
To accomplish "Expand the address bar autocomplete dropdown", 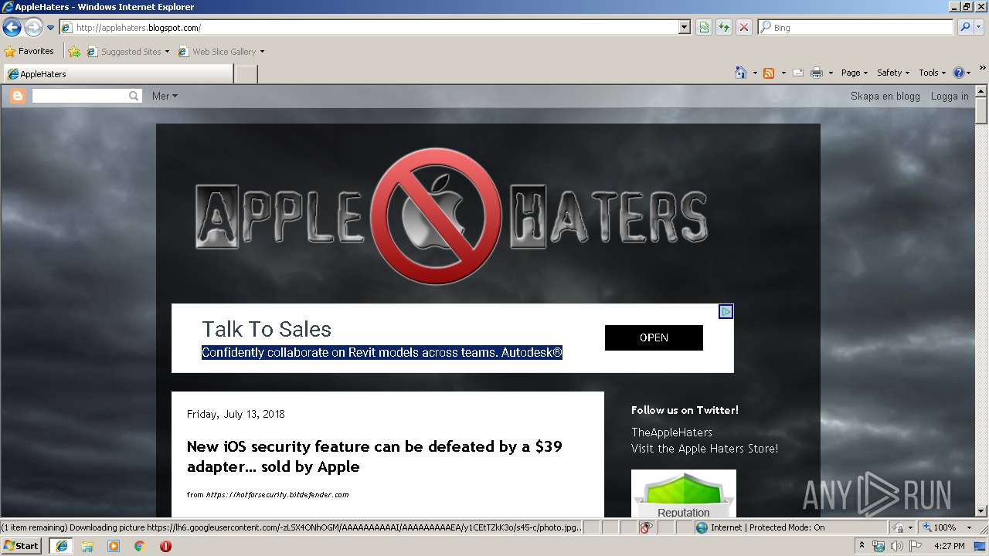I will tap(685, 27).
